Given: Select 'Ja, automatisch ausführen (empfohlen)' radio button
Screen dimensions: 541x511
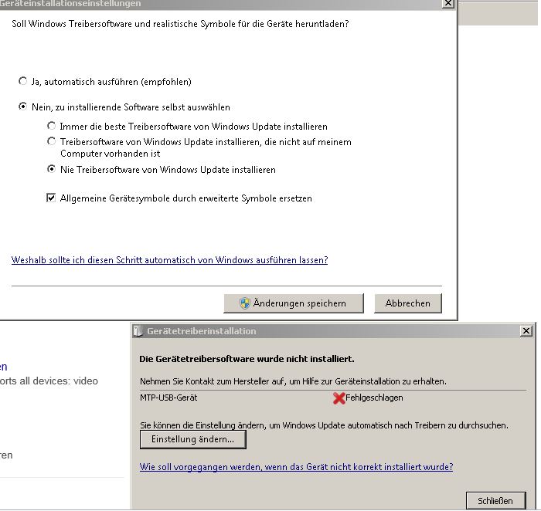Looking at the screenshot, I should (22, 81).
